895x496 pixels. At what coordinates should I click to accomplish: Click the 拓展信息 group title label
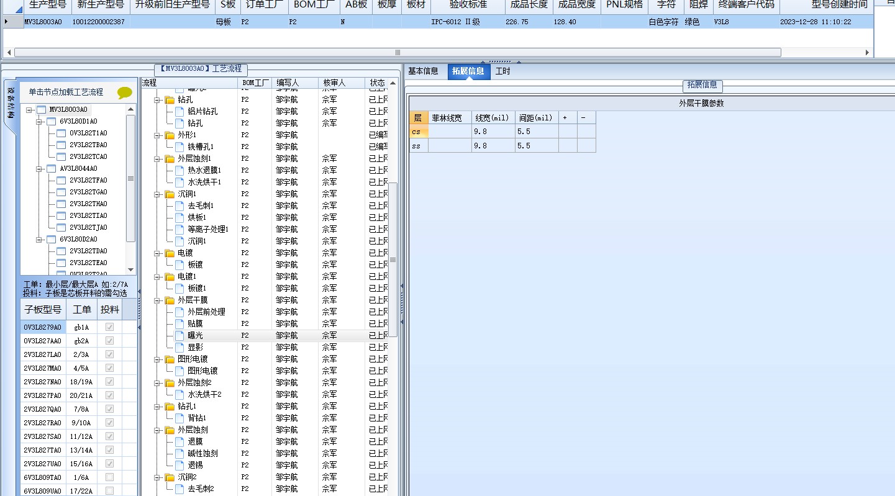(x=702, y=85)
